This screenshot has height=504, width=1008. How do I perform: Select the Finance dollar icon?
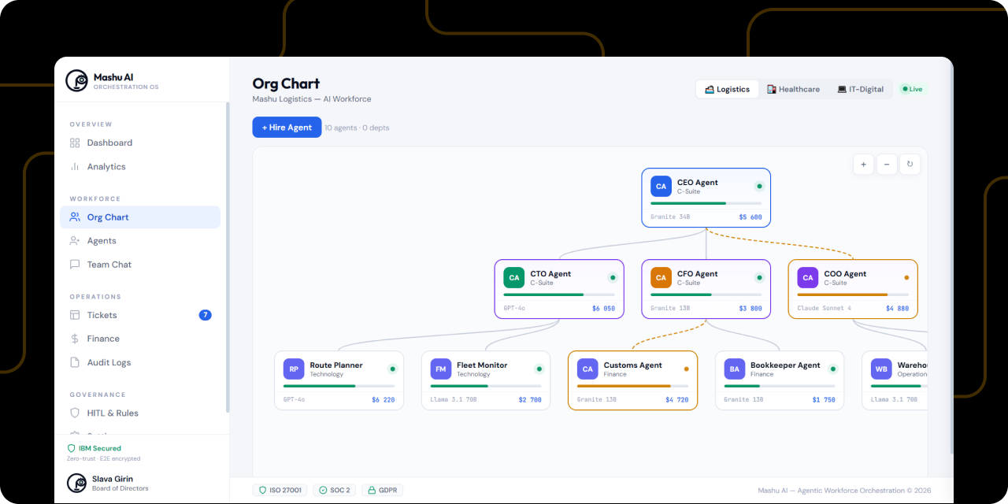(x=74, y=338)
